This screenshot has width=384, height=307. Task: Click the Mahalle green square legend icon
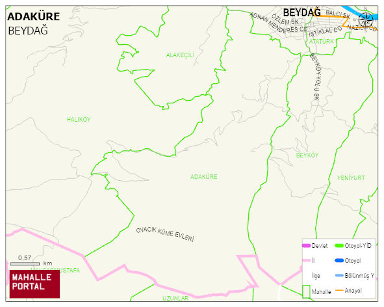click(306, 291)
